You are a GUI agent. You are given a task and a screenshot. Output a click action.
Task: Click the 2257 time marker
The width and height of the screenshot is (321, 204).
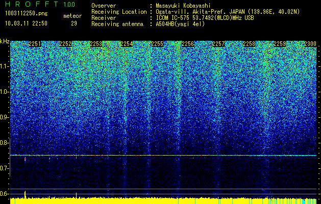218,44
